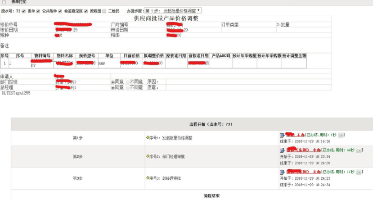Image resolution: width=373 pixels, height=200 pixels.
Task: Open the detail icon after 用时: 11秒
Action: [359, 172]
